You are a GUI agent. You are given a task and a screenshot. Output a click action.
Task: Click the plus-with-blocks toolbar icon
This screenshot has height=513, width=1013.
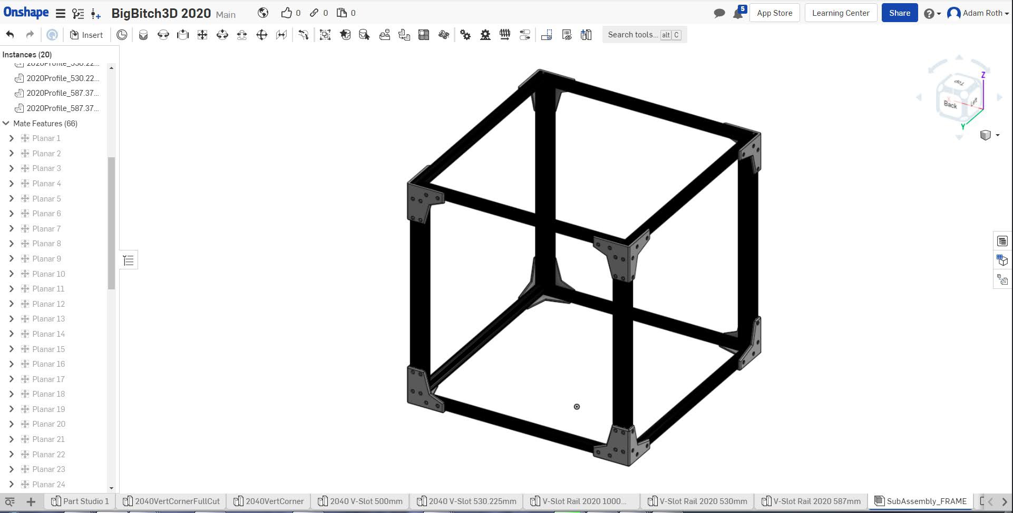click(x=586, y=35)
